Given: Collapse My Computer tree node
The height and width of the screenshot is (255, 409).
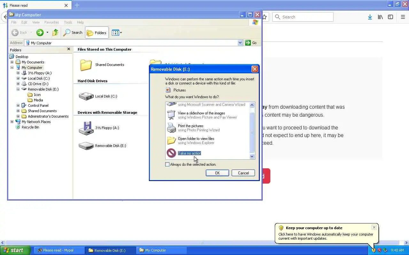Looking at the screenshot, I should pos(12,68).
